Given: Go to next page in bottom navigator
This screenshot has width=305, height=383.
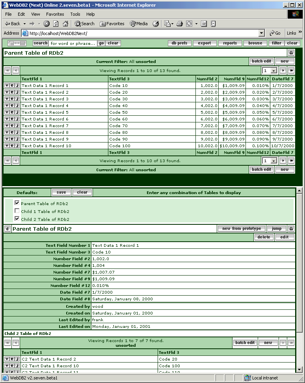Looking at the screenshot, I should point(283,161).
